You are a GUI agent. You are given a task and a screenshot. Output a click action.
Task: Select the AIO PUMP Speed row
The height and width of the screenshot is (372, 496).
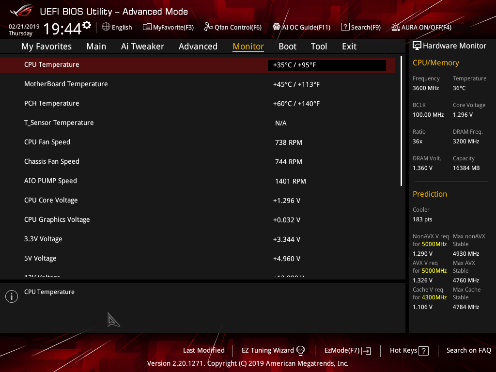tap(198, 181)
